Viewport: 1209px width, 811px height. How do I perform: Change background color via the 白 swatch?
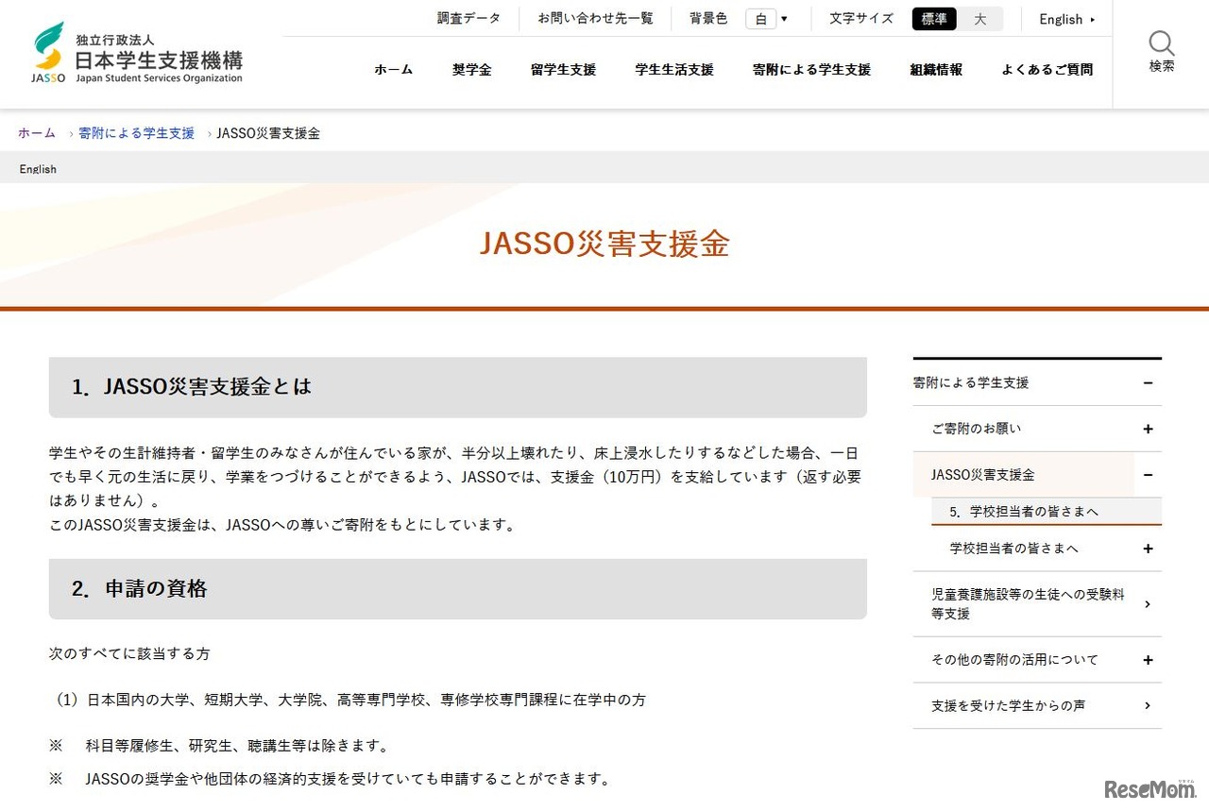pyautogui.click(x=761, y=18)
